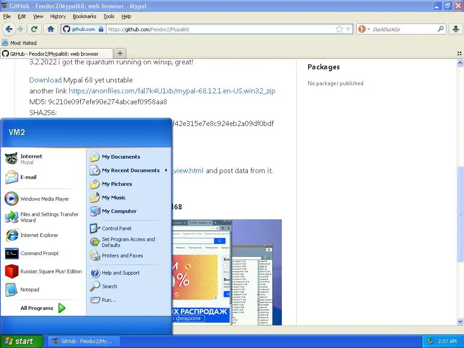
Task: Open Control Panel
Action: [129, 228]
